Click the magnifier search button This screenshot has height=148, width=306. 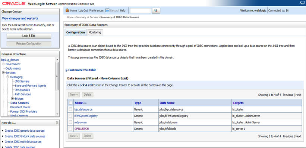[156, 11]
